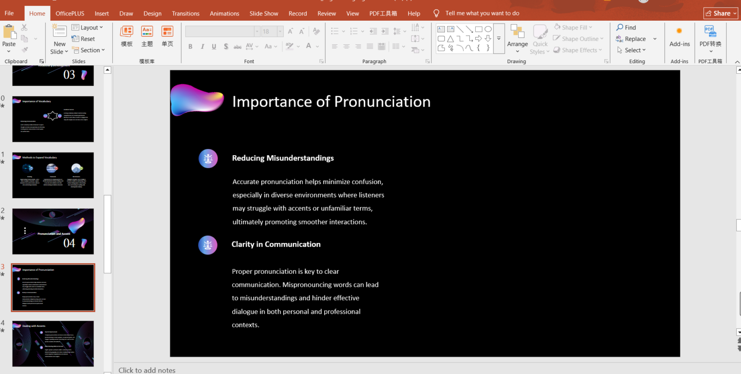Switch to the Insert tab

102,13
